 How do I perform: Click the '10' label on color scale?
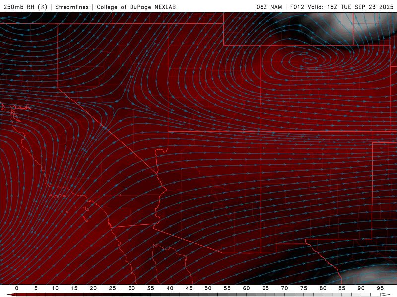pos(55,288)
